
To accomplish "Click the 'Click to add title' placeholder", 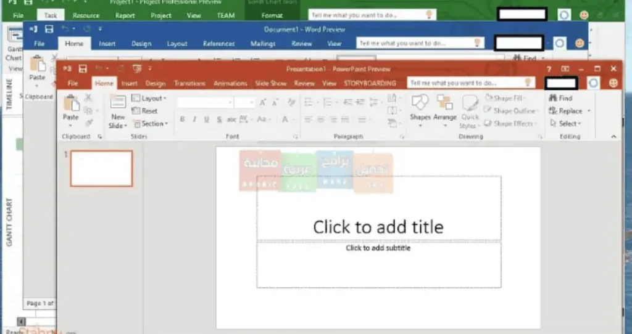I will [x=379, y=208].
